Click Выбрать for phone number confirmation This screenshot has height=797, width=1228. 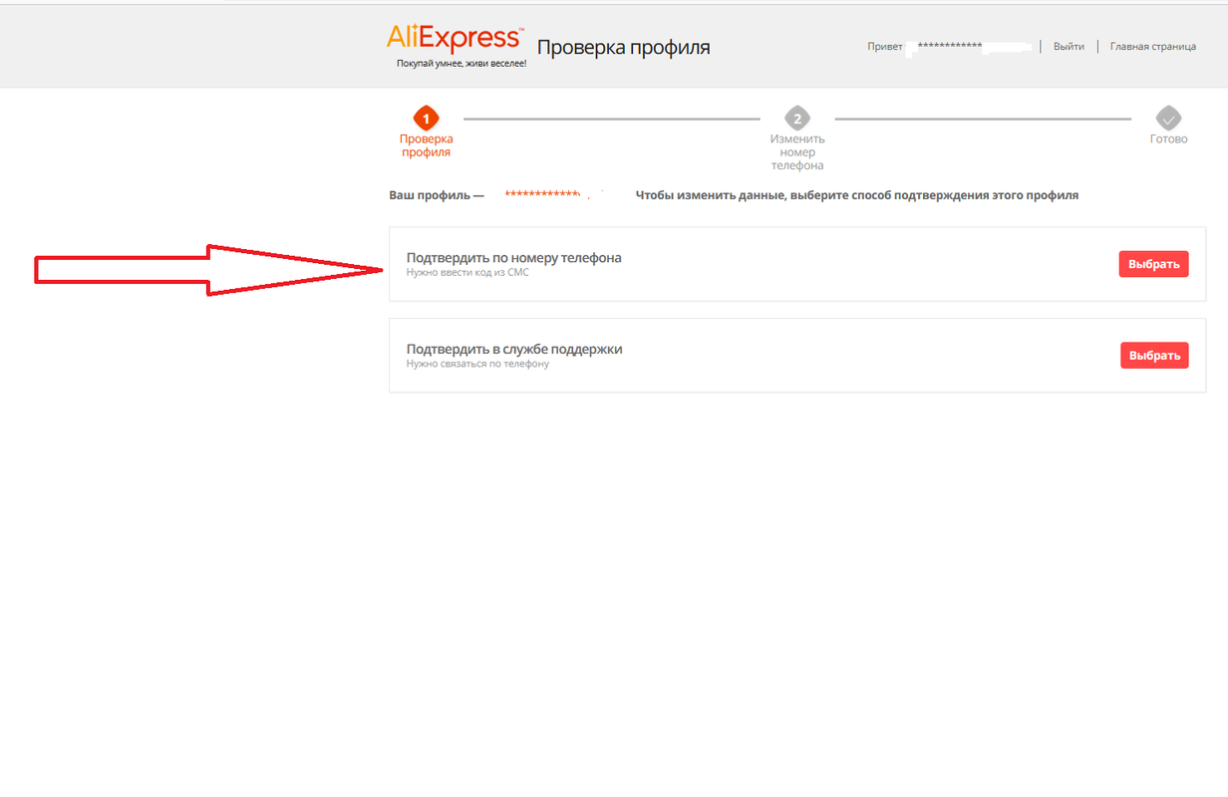tap(1153, 264)
